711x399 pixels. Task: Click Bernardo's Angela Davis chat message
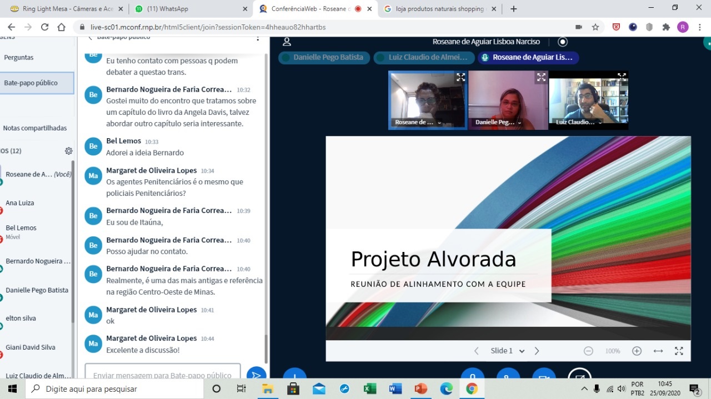click(182, 112)
